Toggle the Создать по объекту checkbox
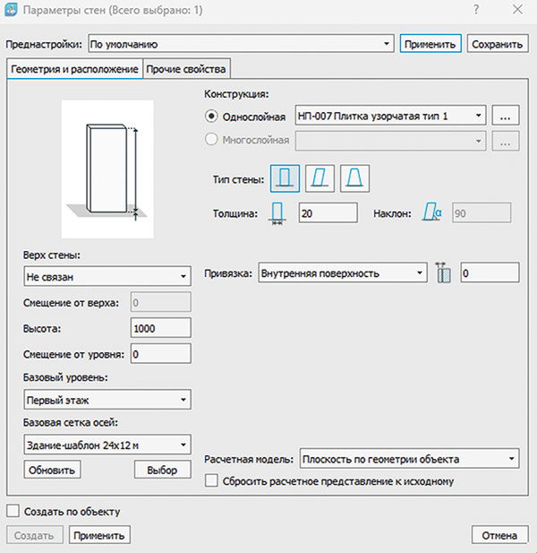 [13, 511]
